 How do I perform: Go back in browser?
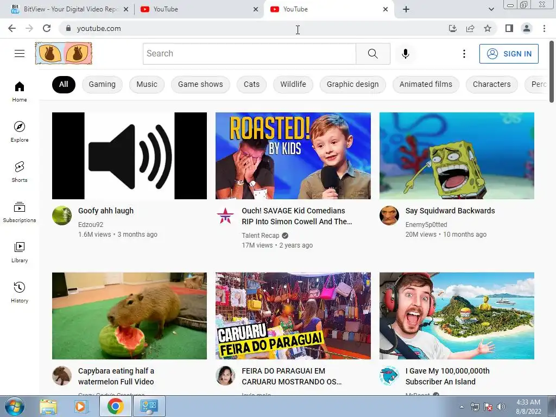point(12,28)
